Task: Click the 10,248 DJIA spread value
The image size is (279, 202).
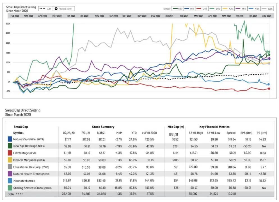Action: (232, 194)
